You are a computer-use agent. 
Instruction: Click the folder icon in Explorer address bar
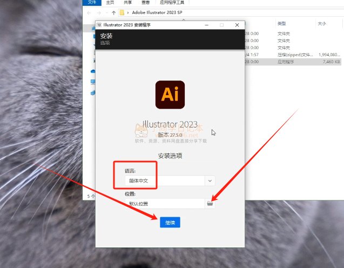tap(122, 12)
